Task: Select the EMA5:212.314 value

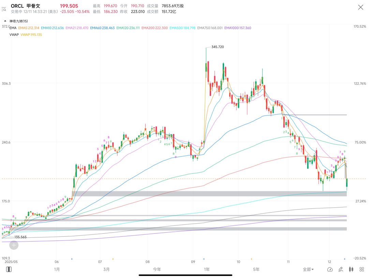Action: [29, 28]
